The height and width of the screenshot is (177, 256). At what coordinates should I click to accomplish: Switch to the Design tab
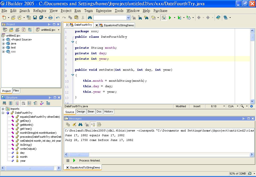[x=81, y=111]
